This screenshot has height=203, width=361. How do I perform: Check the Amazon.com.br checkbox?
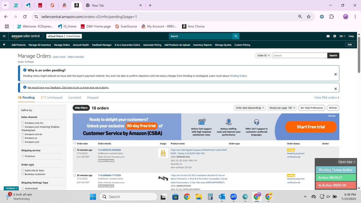(23, 134)
